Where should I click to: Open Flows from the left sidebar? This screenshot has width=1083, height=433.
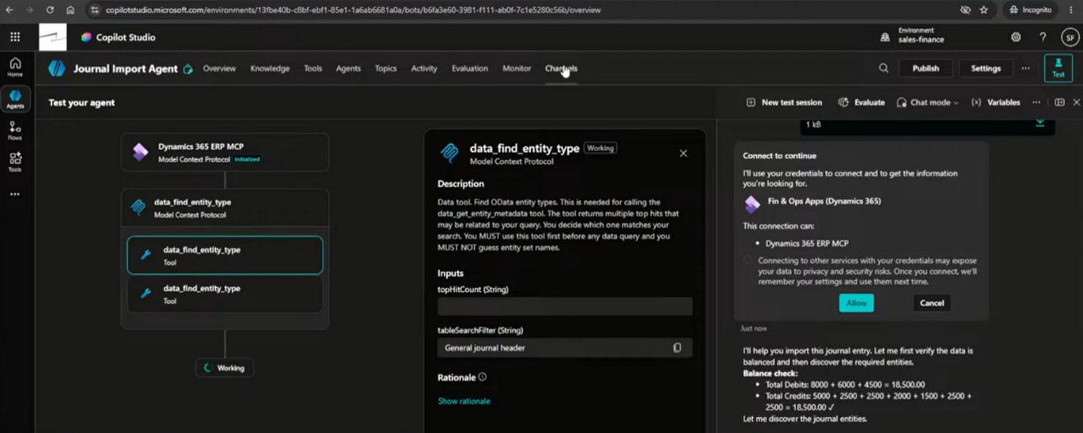(15, 130)
